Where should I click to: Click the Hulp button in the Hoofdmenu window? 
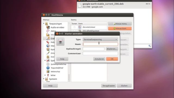coord(50,86)
